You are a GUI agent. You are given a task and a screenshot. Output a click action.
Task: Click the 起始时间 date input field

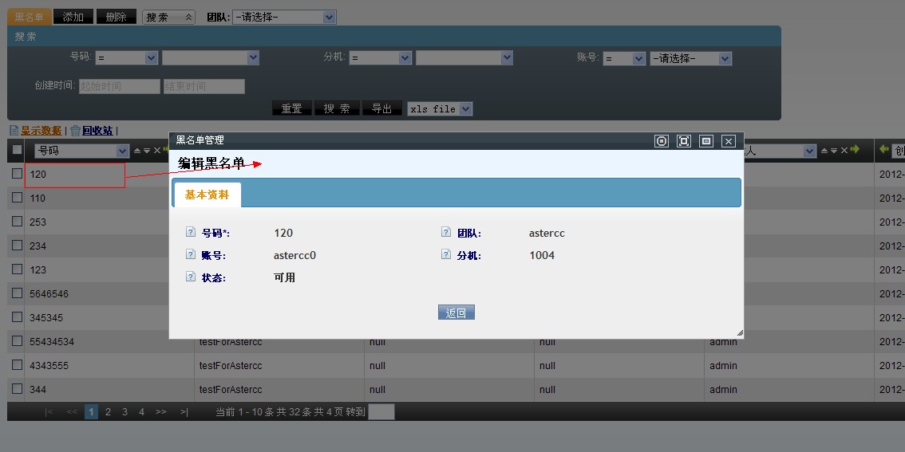120,86
